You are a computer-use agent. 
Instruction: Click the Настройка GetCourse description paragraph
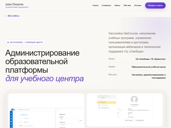135,42
